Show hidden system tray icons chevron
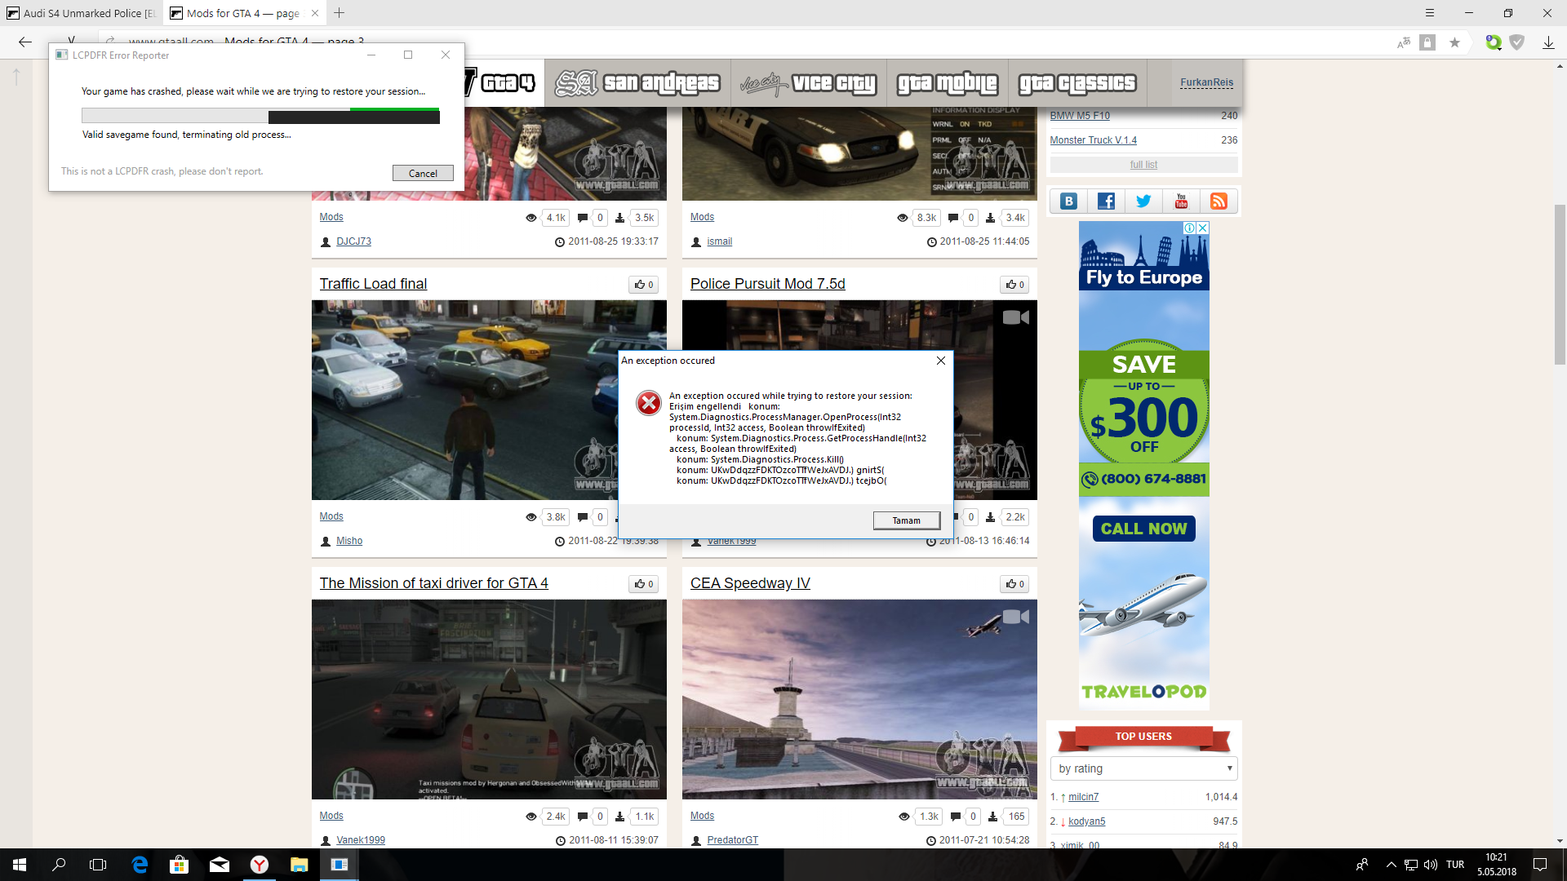The image size is (1567, 881). (x=1391, y=865)
